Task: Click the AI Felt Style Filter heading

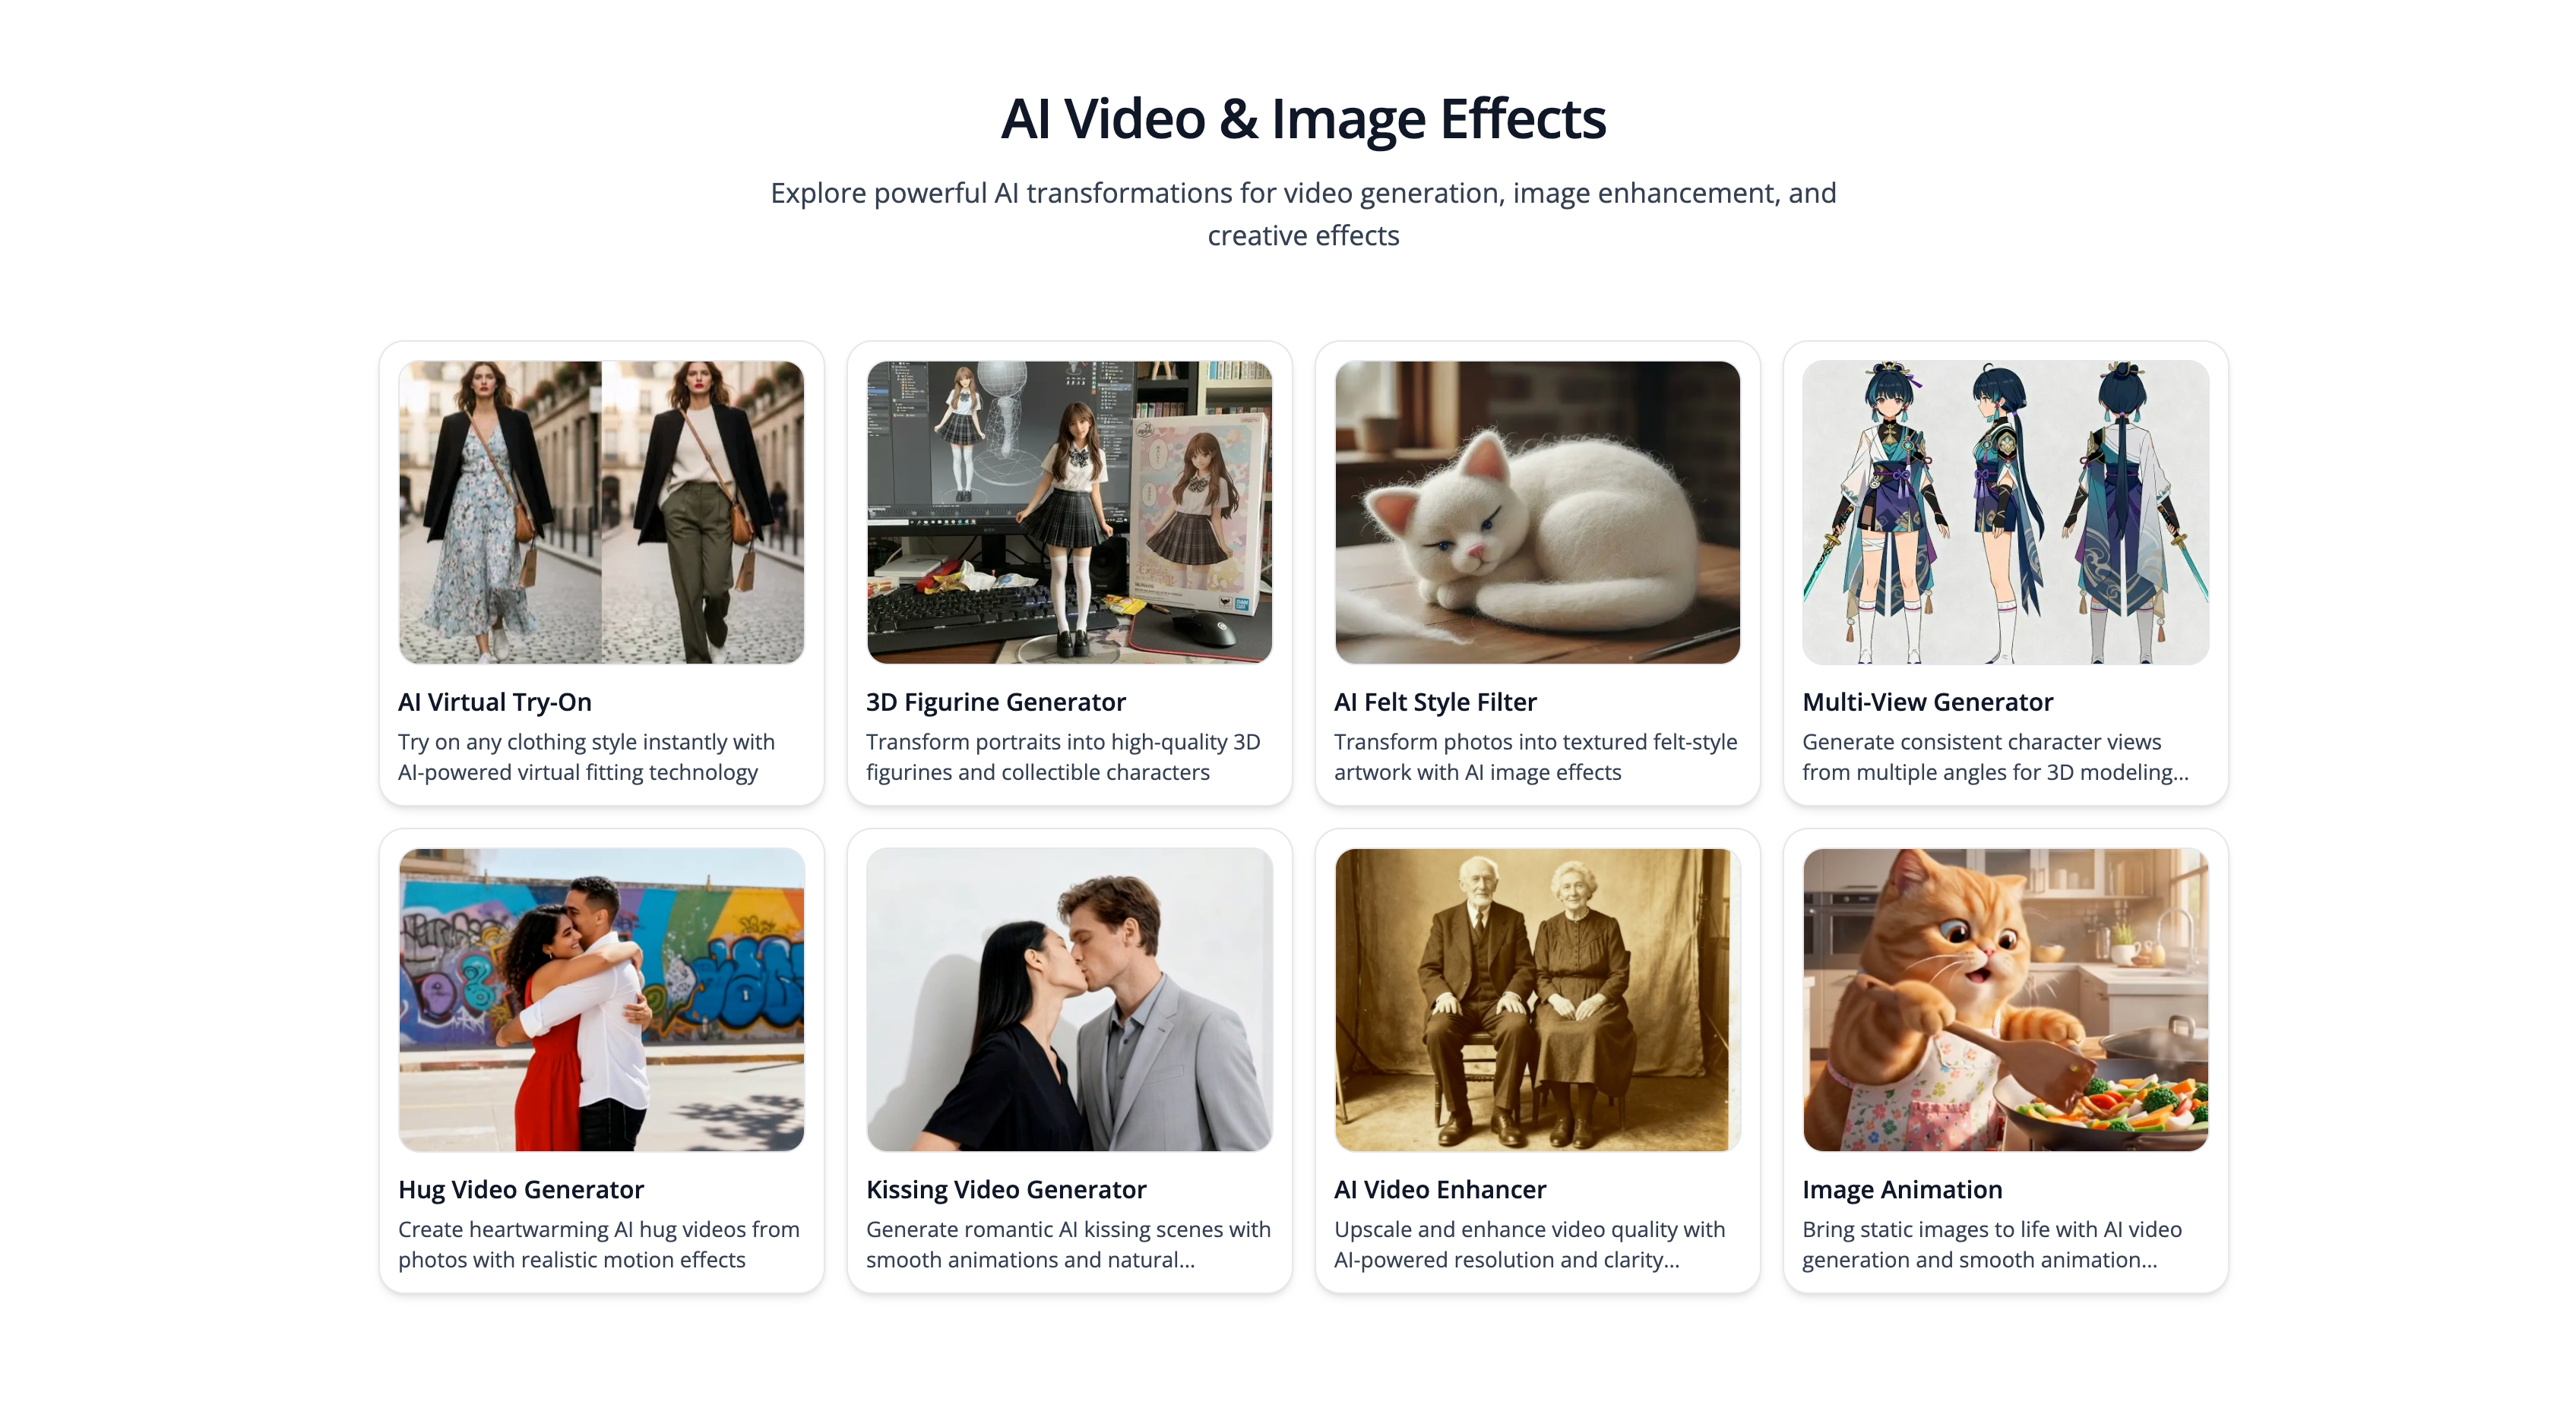Action: coord(1434,702)
